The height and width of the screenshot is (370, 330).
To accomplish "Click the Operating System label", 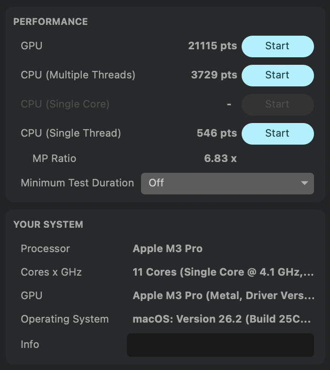I will point(64,319).
